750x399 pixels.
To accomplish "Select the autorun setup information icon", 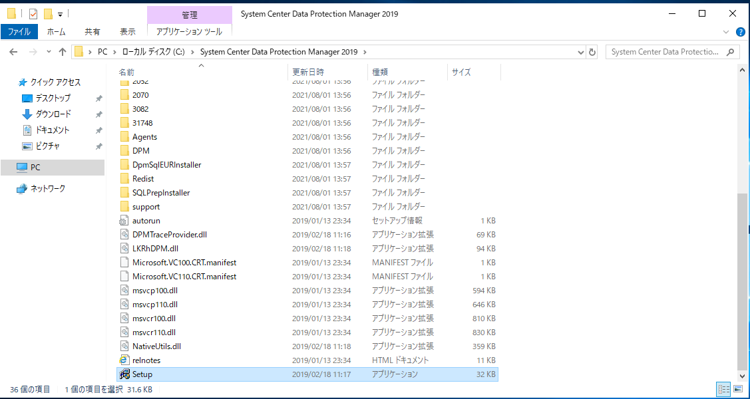I will tap(124, 221).
